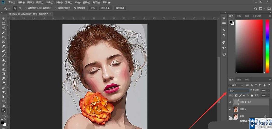Open the opacity slider dropdown arrow
The image size is (272, 129).
[269, 91]
